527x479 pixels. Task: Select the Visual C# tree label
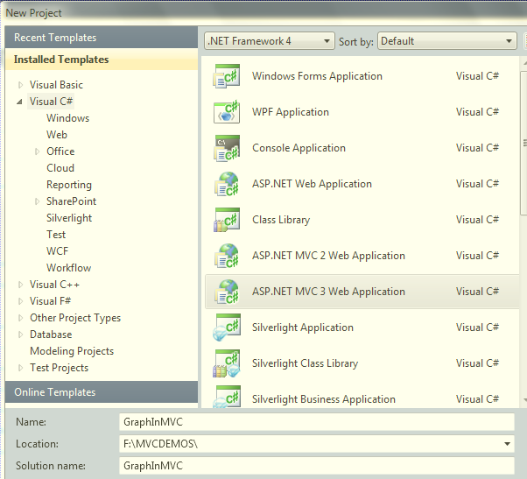point(51,102)
